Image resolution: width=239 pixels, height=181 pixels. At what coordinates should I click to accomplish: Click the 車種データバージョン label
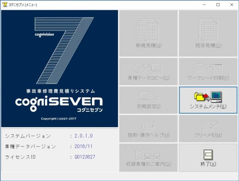[30, 146]
